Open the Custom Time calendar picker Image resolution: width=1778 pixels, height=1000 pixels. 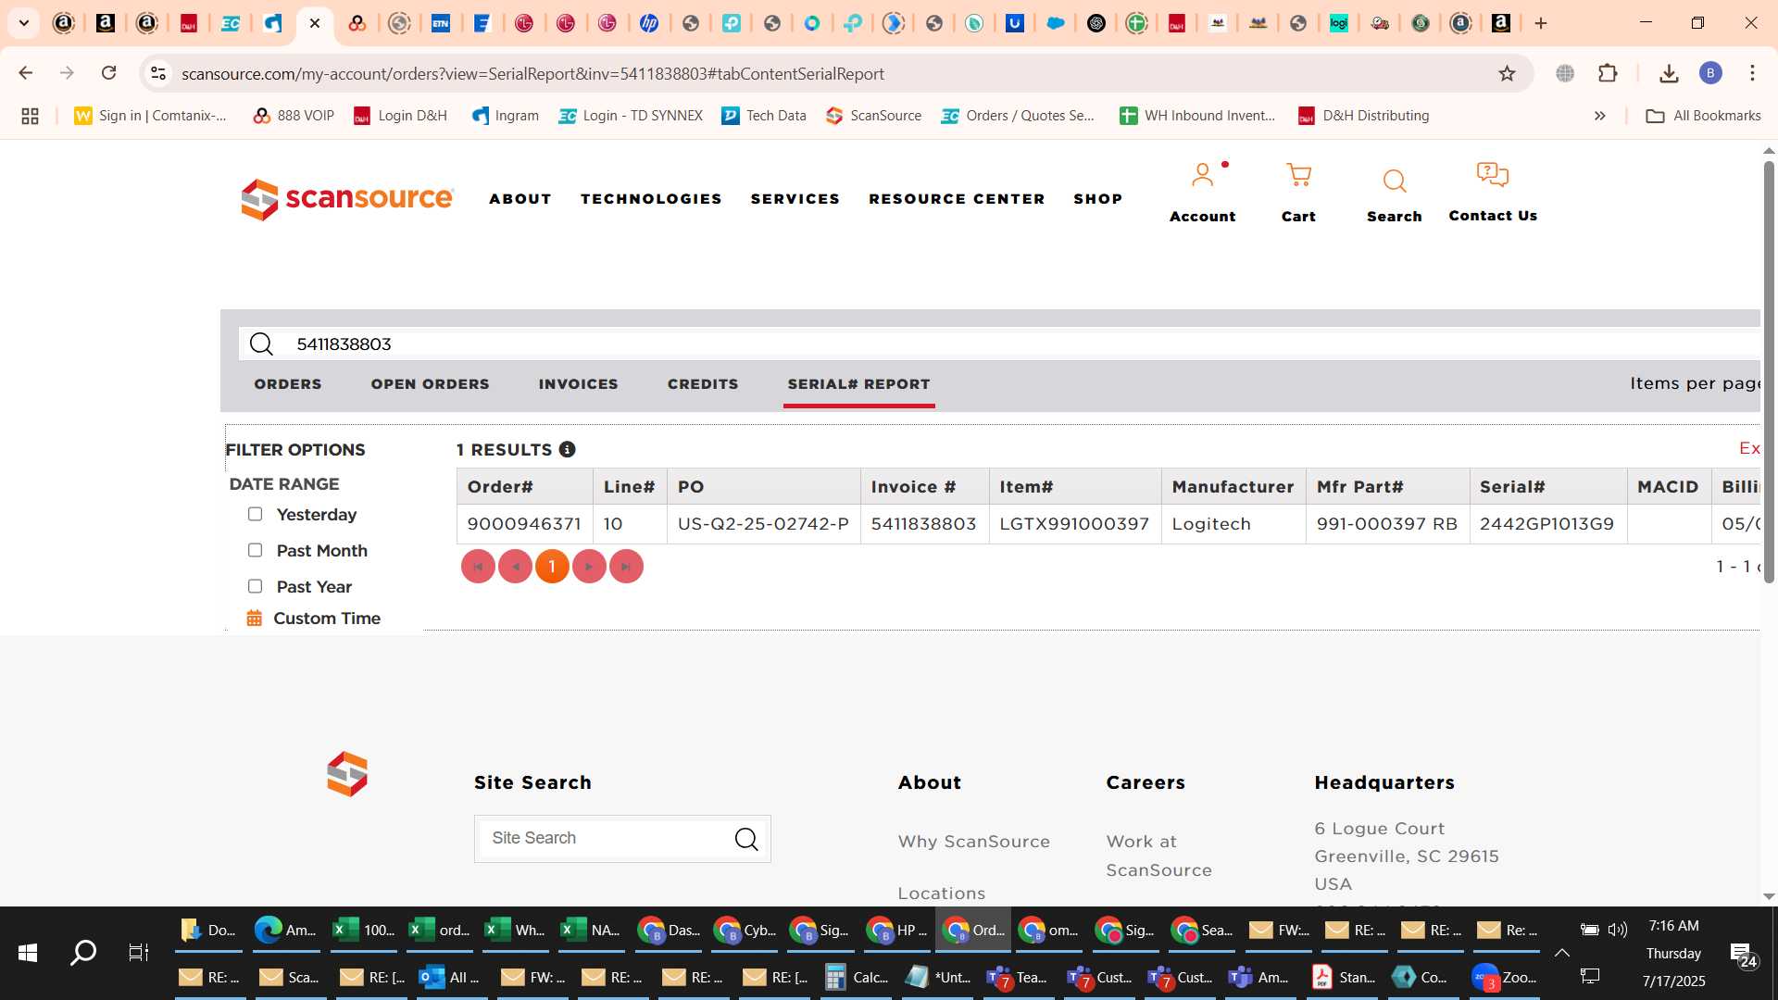(254, 619)
